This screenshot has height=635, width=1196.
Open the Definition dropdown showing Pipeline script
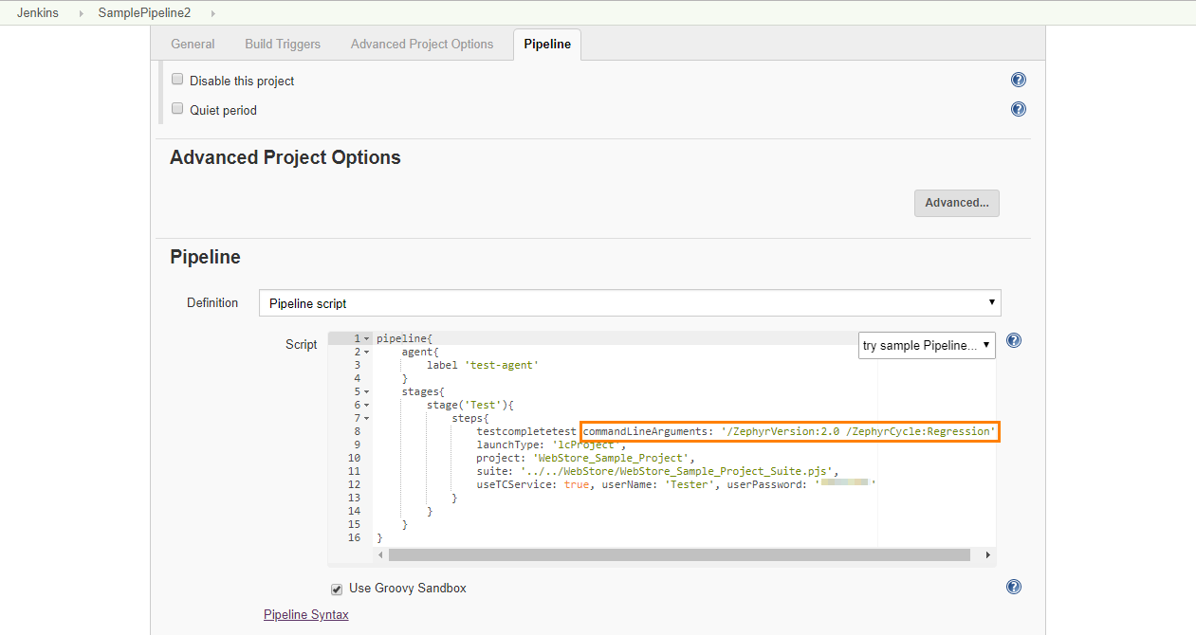point(628,302)
